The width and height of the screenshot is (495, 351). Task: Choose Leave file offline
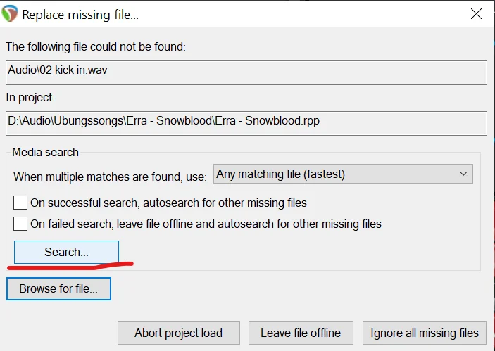(x=301, y=333)
